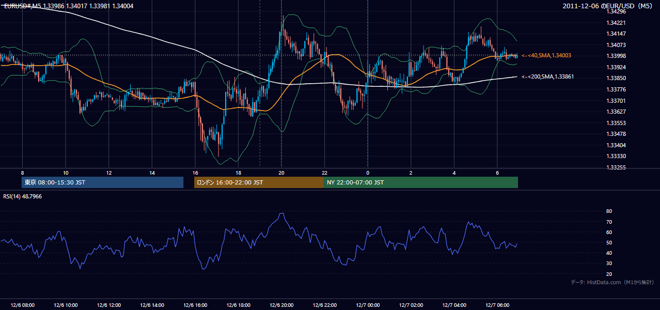Image resolution: width=660 pixels, height=310 pixels.
Task: Click price axis value 1.34296
Action: click(x=617, y=11)
